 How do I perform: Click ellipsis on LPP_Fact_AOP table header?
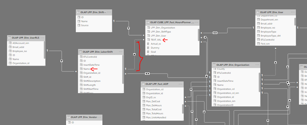(180, 84)
